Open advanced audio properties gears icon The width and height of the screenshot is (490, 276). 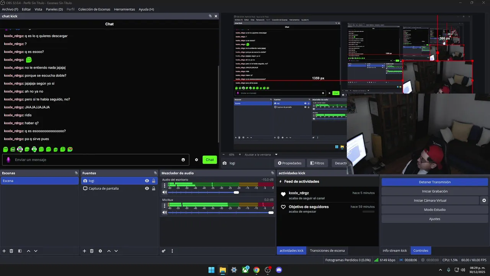point(163,251)
